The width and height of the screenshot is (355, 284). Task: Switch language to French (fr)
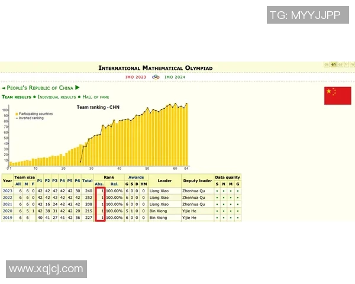click(x=347, y=64)
